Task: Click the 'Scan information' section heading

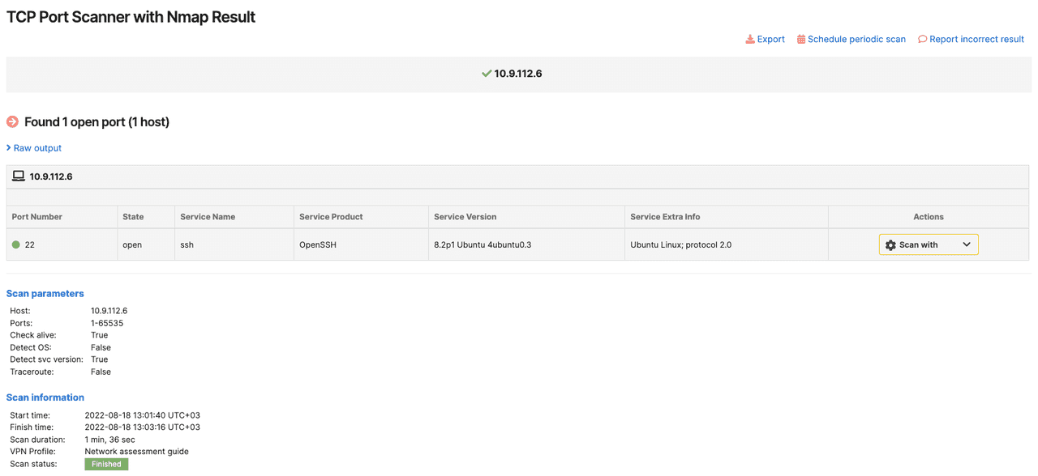Action: (45, 397)
